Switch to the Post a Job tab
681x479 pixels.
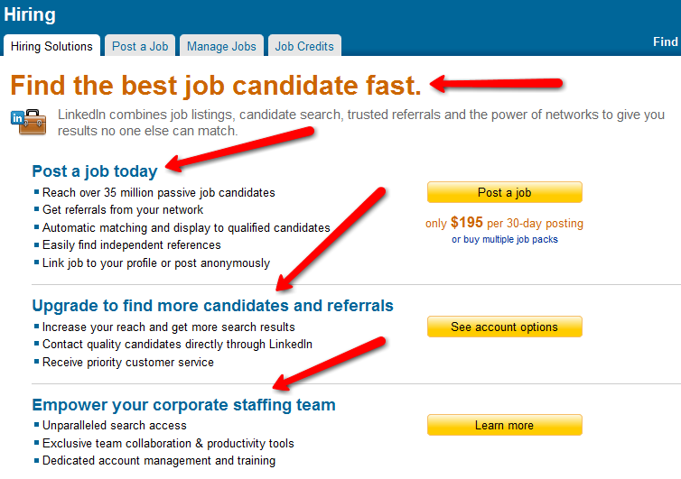pyautogui.click(x=140, y=46)
